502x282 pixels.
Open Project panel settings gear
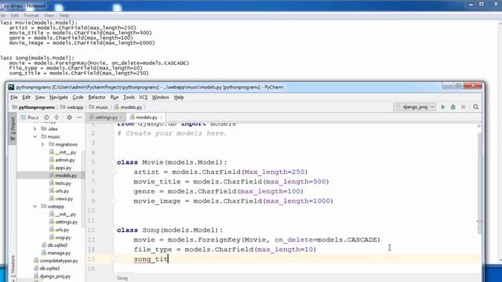[x=69, y=117]
